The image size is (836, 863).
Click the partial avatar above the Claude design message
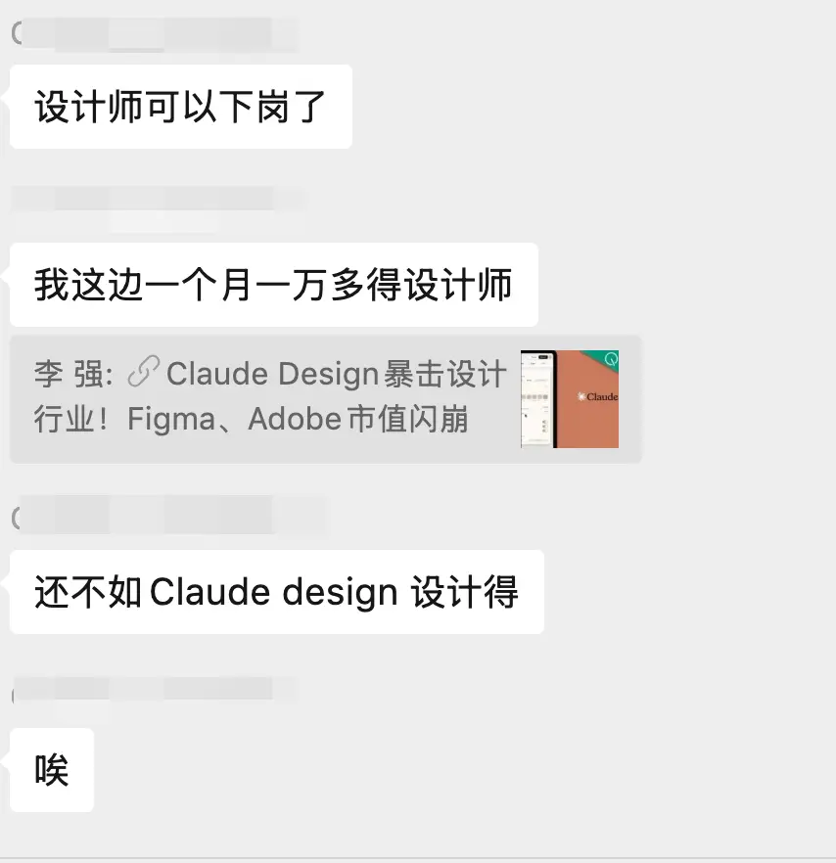(x=16, y=518)
